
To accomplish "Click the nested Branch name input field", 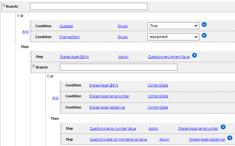I will click(118, 67).
